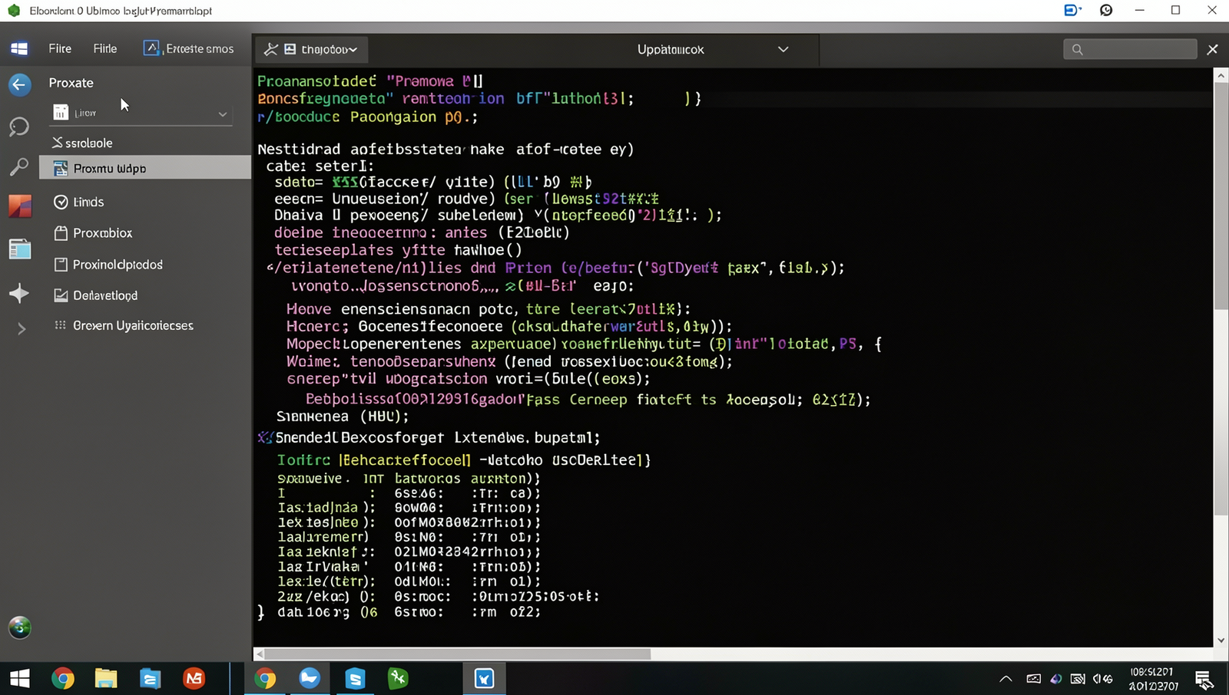
Task: Open the green X app in taskbar
Action: pos(398,678)
